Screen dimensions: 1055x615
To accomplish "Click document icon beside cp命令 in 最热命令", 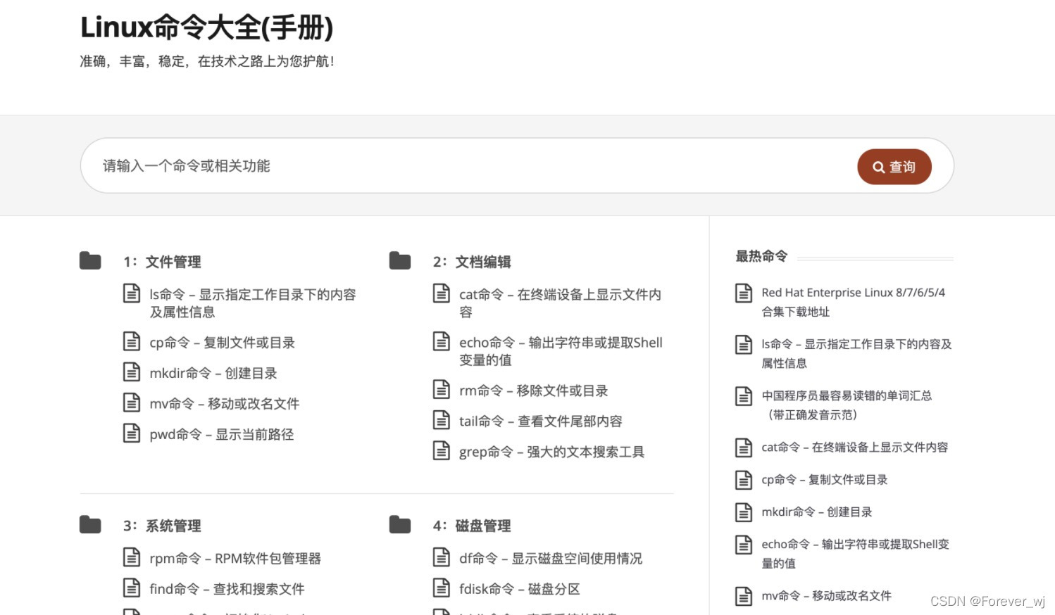I will point(744,480).
